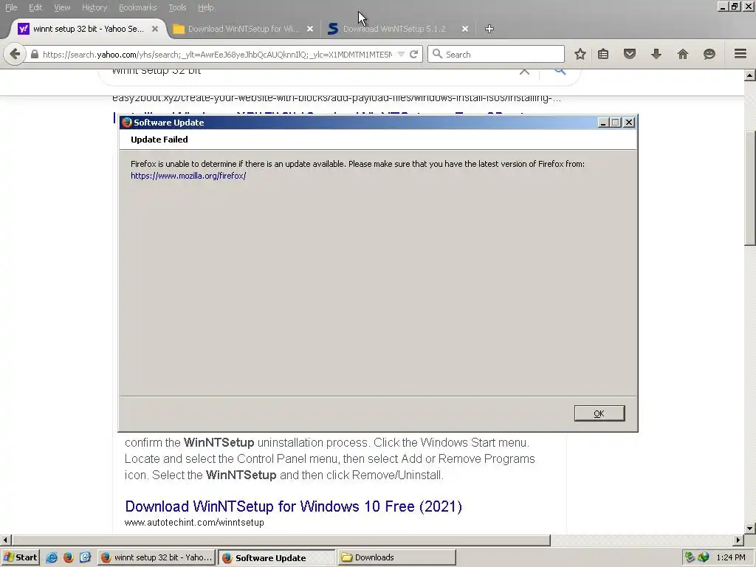Click horizontal scrollbar left arrow
756x567 pixels.
5,540
